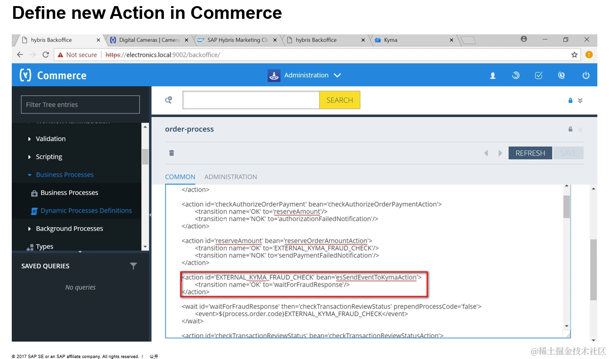Open the Chrome user profile icon
Screen dimensions: 609x359
(524, 40)
